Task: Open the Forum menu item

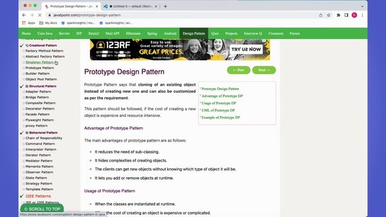Action: click(x=295, y=34)
